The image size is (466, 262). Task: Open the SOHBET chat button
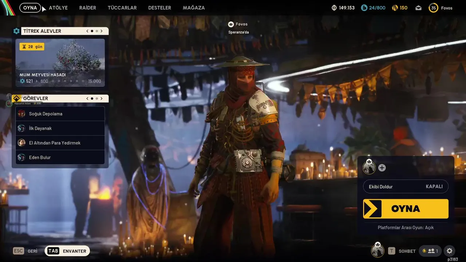point(407,251)
